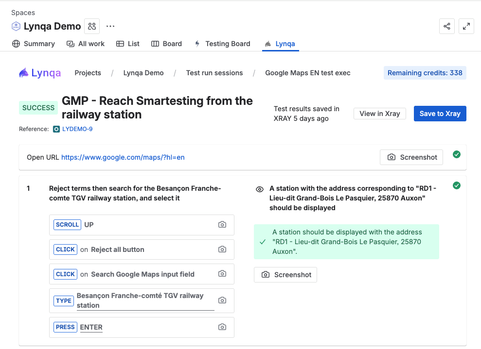This screenshot has height=349, width=481.
Task: Click camera icon on SCROLL UP action
Action: pyautogui.click(x=222, y=225)
